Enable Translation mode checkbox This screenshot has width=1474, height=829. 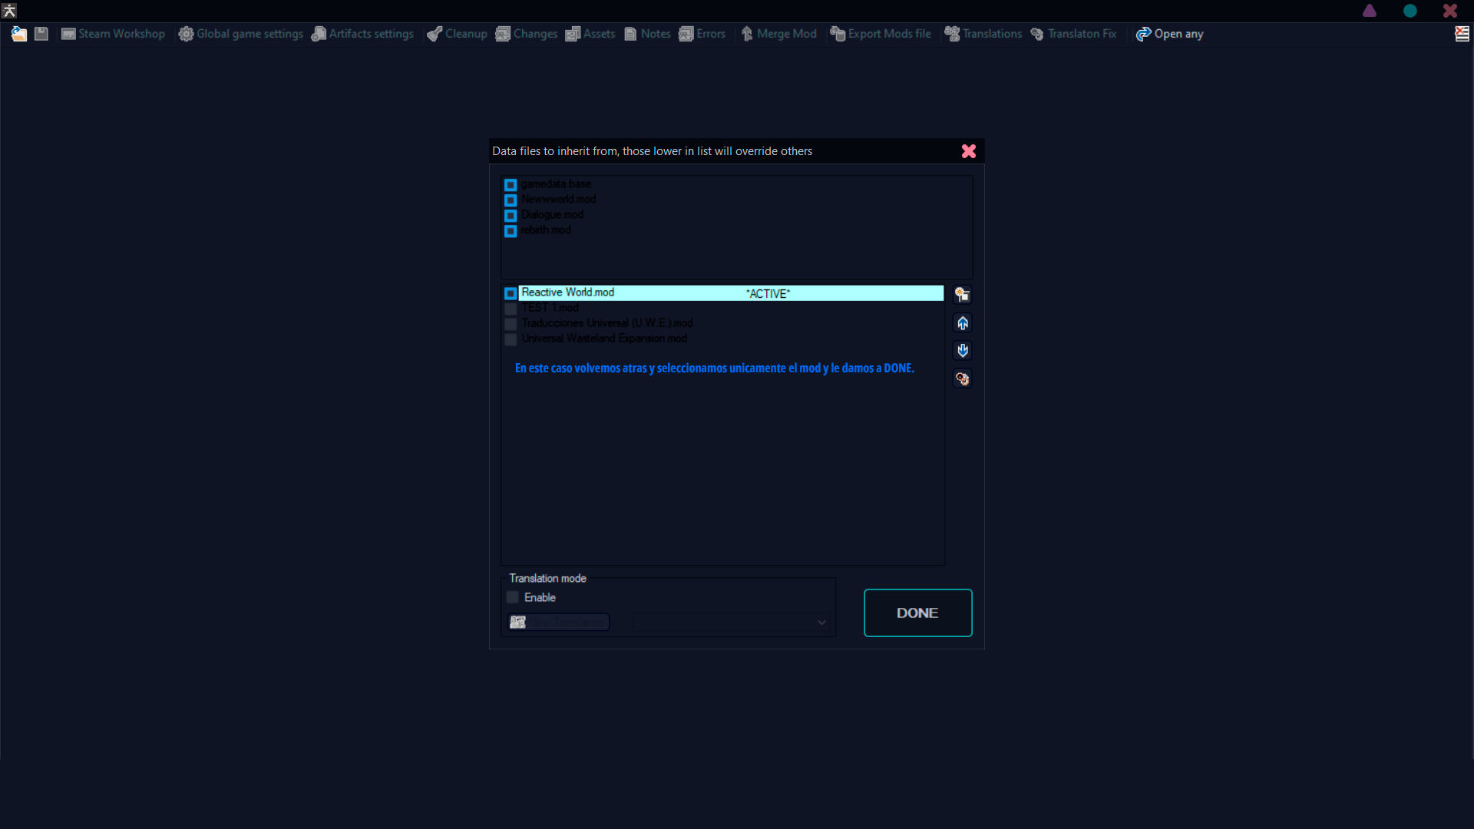513,597
